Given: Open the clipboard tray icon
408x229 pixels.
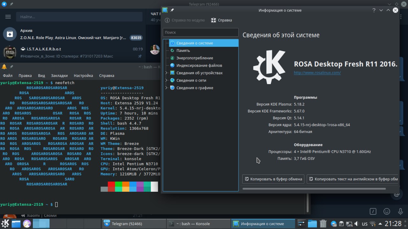Looking at the screenshot, I should [341, 224].
